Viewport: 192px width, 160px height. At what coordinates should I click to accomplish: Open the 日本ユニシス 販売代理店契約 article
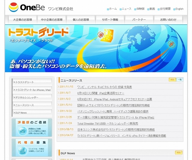click(116, 129)
